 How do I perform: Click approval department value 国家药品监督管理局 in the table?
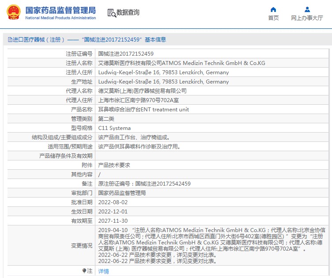(122, 193)
